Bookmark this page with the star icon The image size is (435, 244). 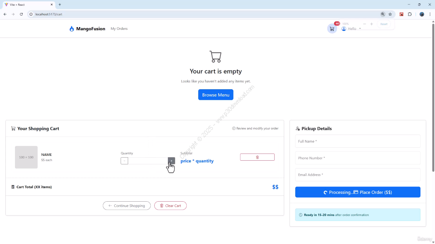[x=390, y=14]
